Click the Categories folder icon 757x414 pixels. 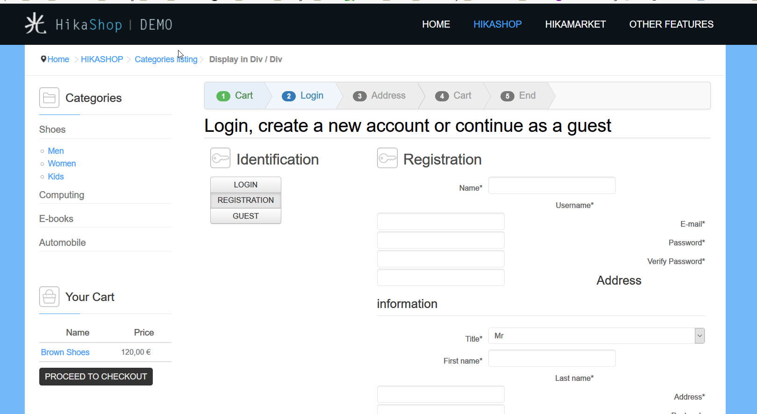[x=49, y=98]
